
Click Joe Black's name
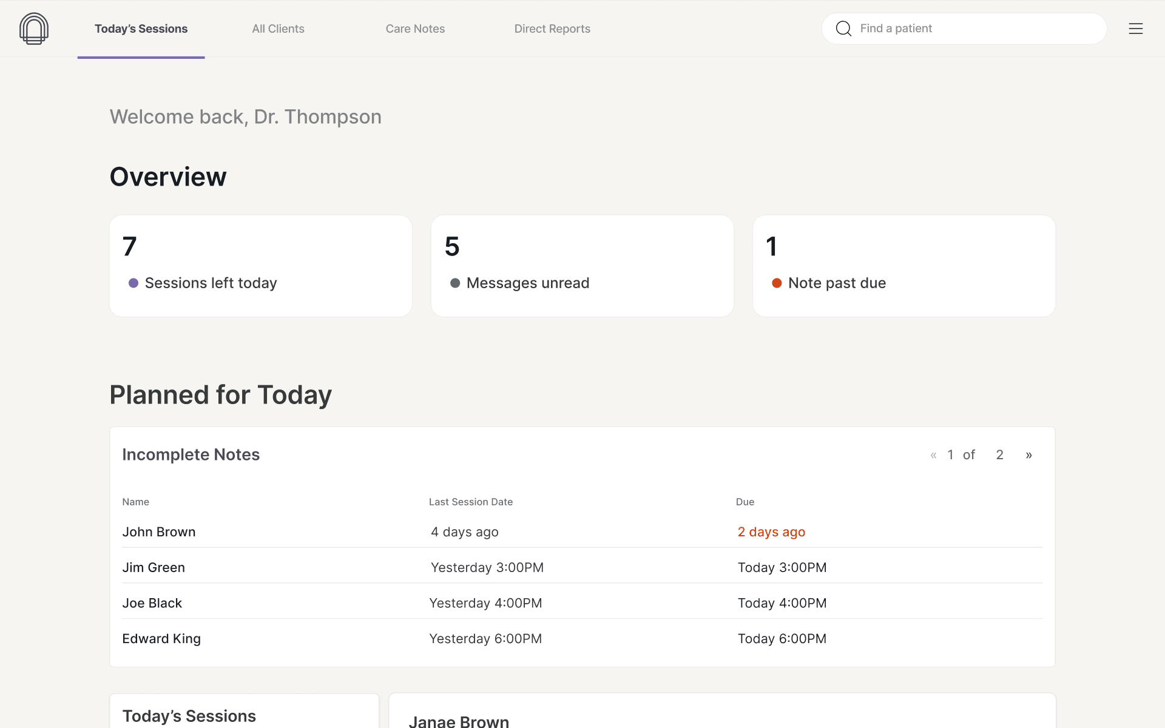click(152, 603)
